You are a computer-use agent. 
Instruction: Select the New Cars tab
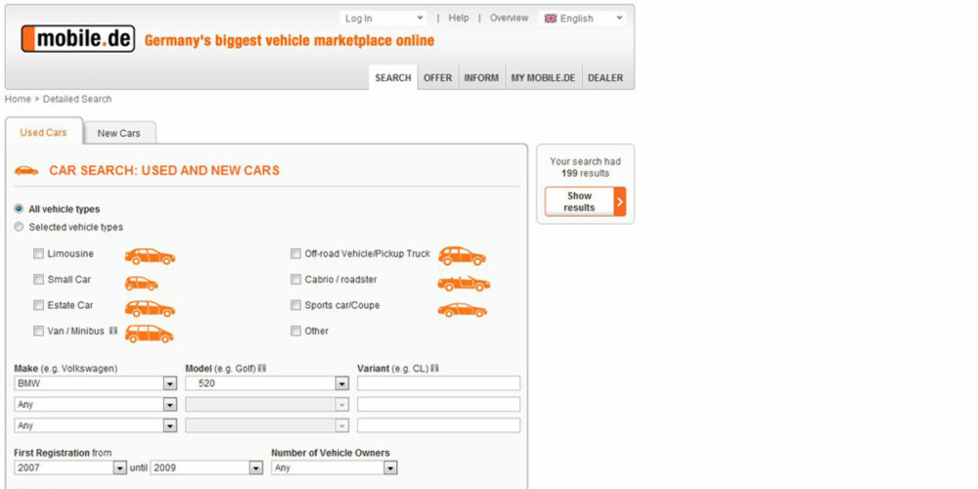click(119, 133)
